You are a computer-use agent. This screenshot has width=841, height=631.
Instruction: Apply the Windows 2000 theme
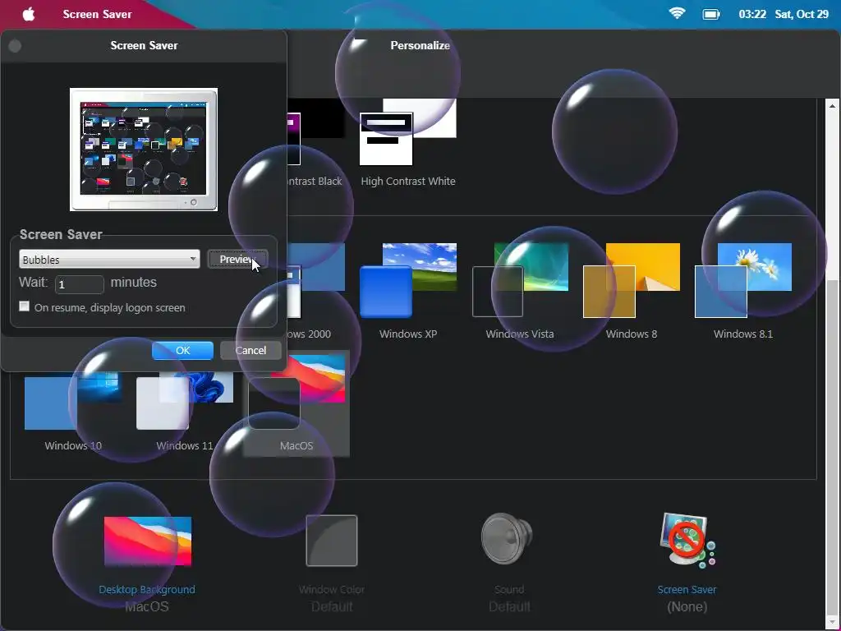[x=316, y=292]
